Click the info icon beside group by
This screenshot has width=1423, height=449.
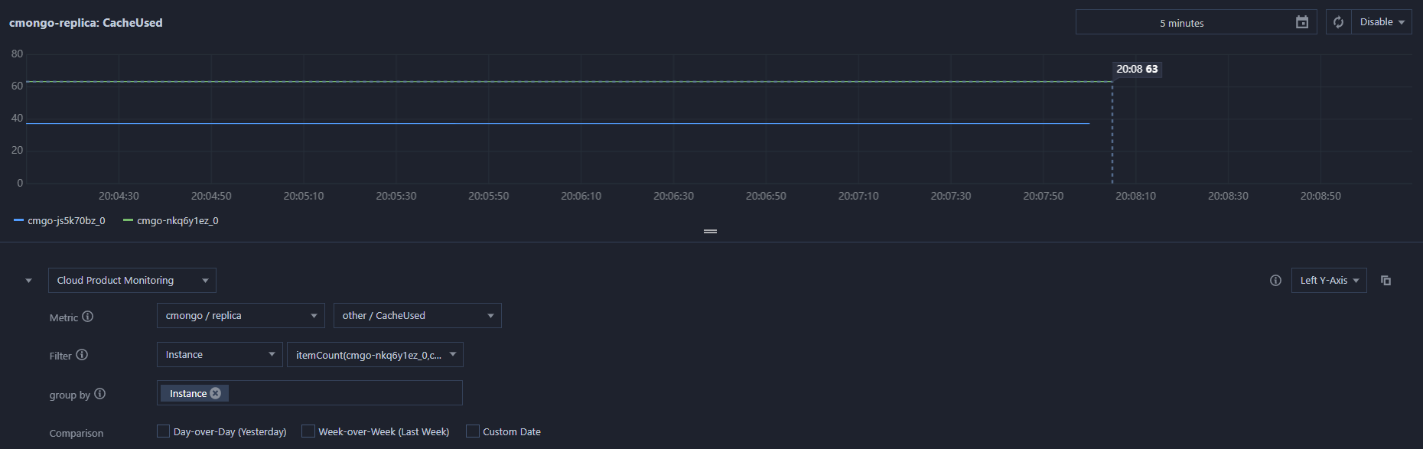point(100,394)
